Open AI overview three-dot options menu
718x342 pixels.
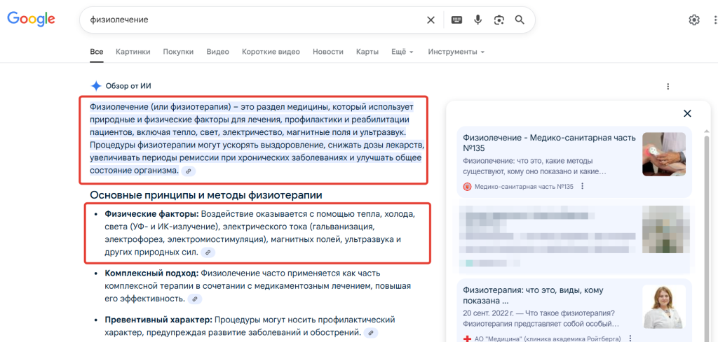click(668, 86)
